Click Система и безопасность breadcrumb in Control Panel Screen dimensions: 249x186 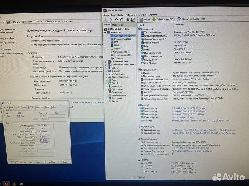(x=48, y=21)
